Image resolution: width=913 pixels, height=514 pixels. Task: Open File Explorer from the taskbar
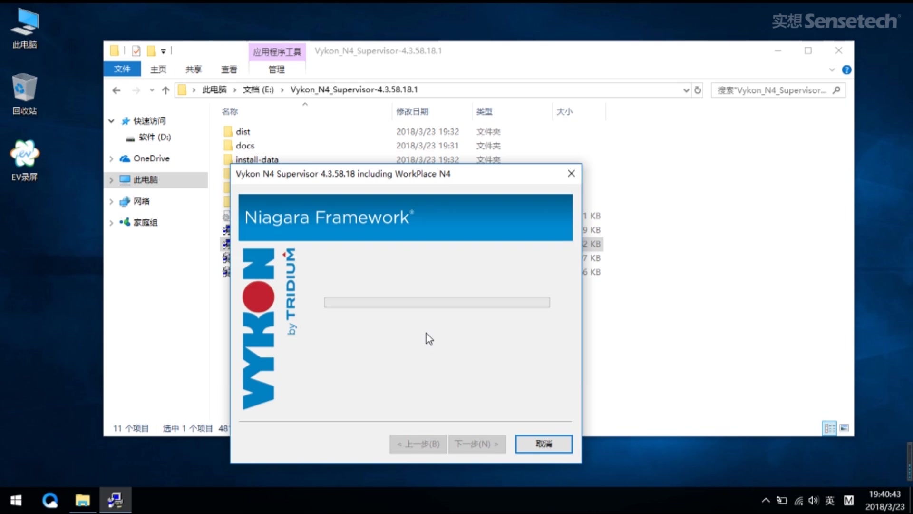83,500
